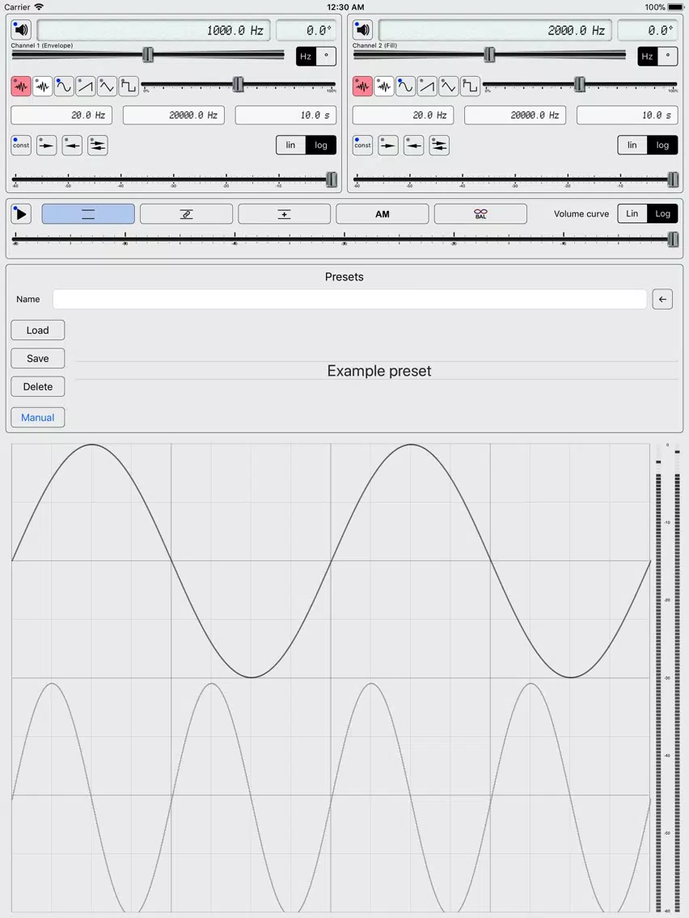The width and height of the screenshot is (689, 918).
Task: Select AM modulation mode
Action: (x=382, y=213)
